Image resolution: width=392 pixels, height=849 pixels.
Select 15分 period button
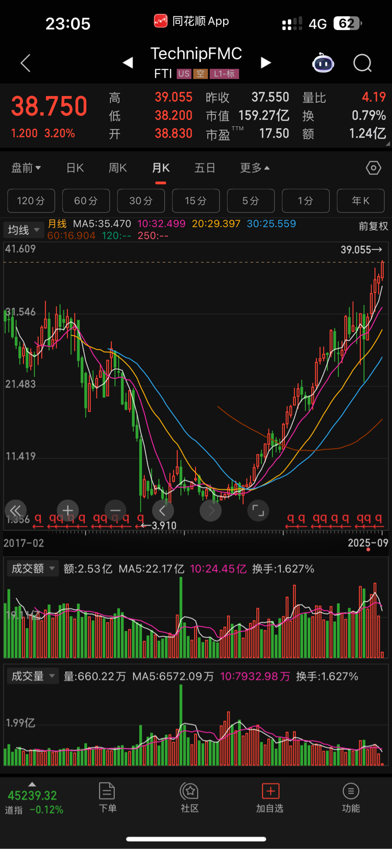point(196,201)
